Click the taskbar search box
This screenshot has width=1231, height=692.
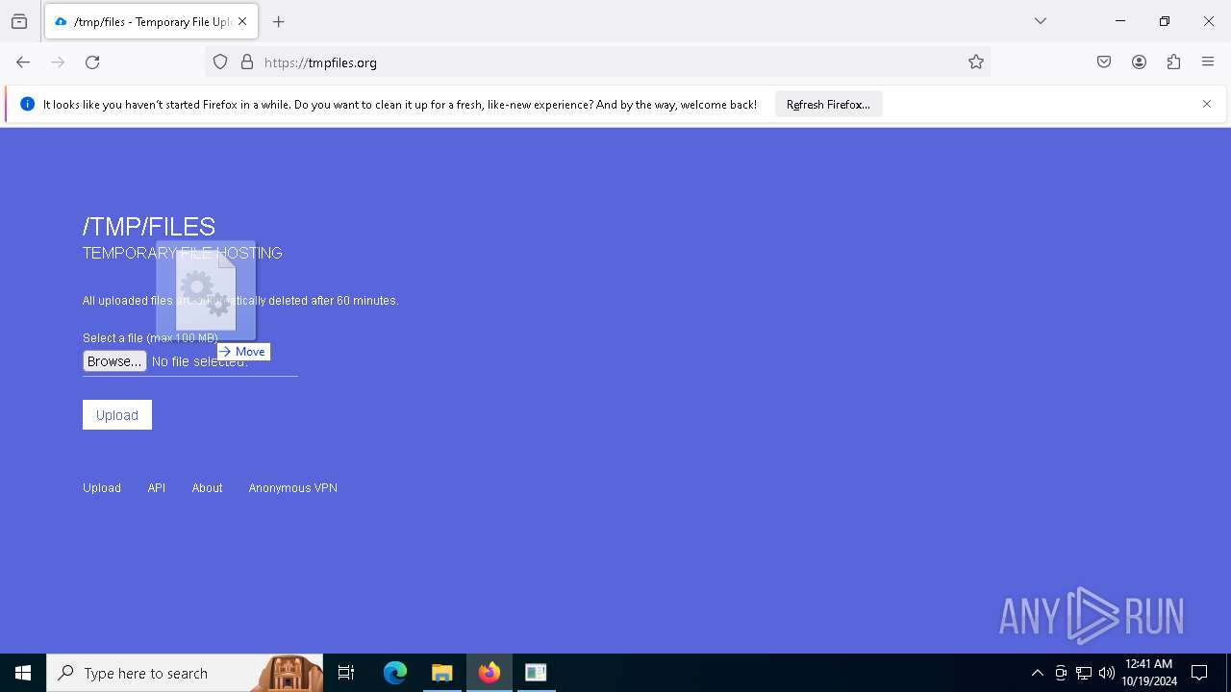tap(185, 673)
